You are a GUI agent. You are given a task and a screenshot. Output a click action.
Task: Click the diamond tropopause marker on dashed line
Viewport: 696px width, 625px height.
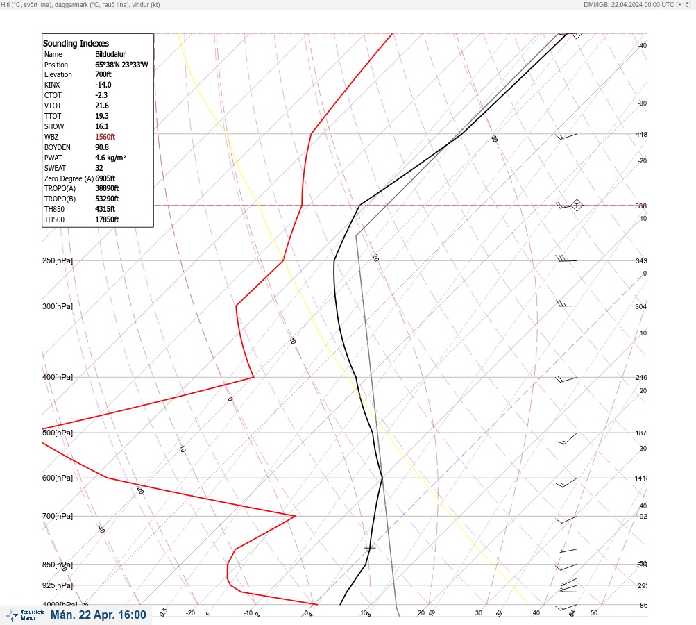pos(576,206)
